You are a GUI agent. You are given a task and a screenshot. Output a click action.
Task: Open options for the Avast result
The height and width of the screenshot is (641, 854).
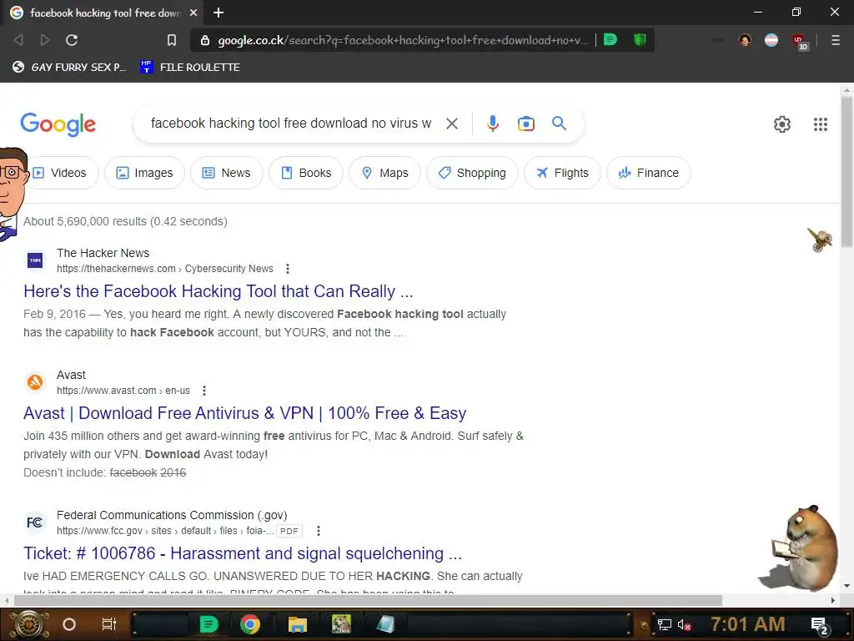204,391
